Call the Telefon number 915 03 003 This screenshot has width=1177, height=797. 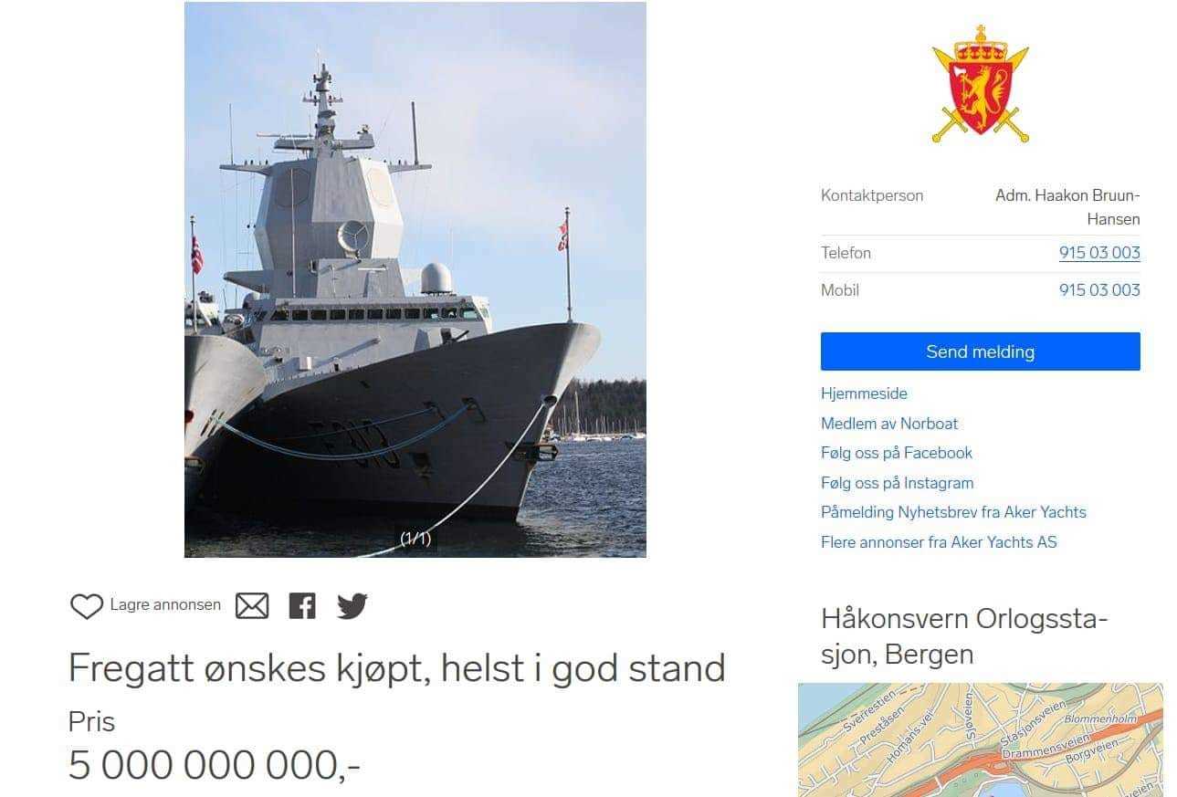[1099, 253]
